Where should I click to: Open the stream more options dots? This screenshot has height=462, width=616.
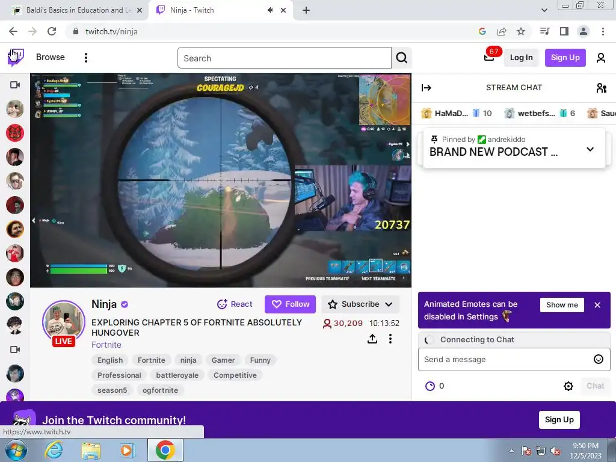[x=390, y=339]
